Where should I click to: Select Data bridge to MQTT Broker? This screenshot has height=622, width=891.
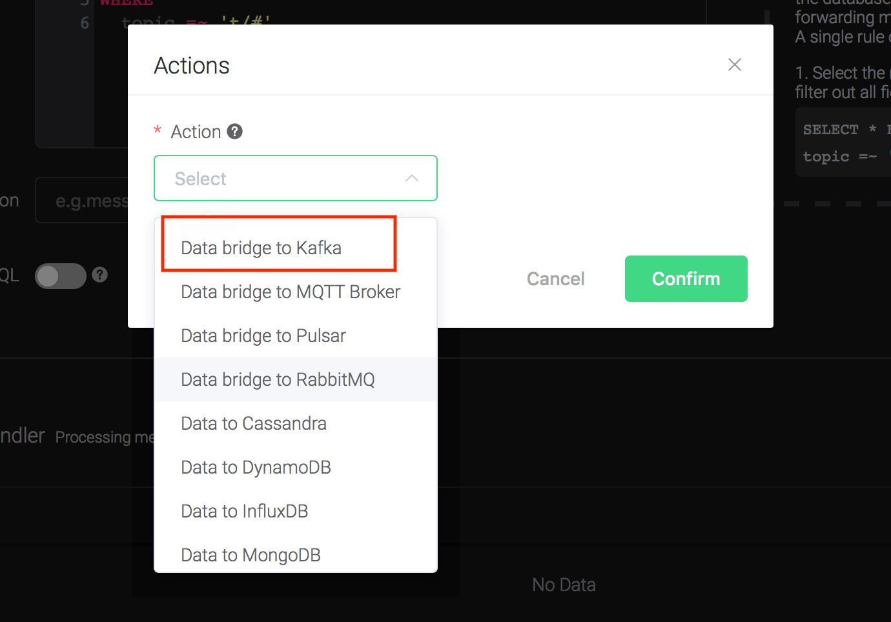(x=291, y=292)
